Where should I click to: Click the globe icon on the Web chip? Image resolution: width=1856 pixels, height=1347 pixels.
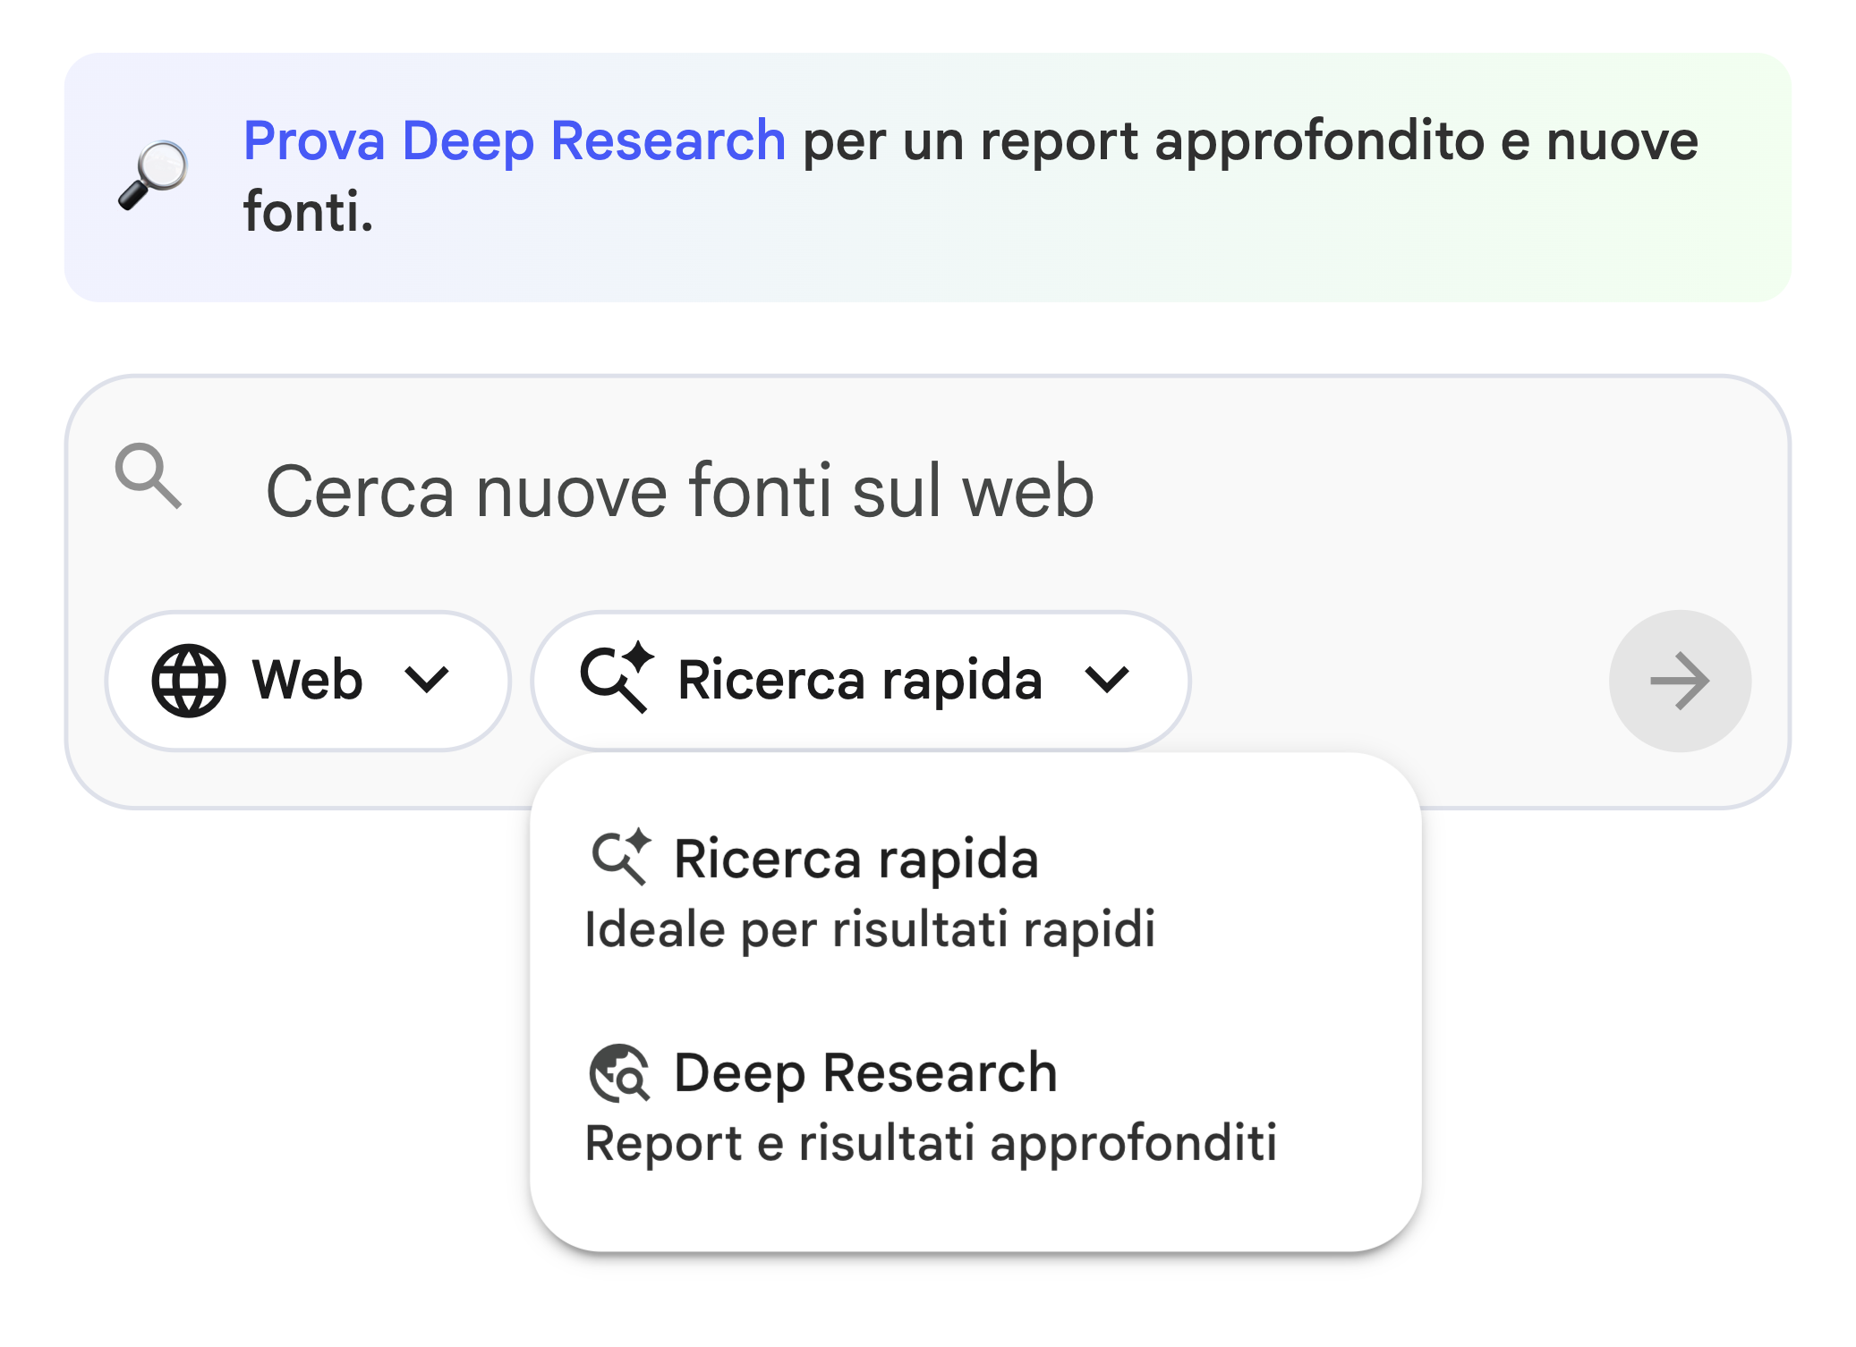(189, 681)
